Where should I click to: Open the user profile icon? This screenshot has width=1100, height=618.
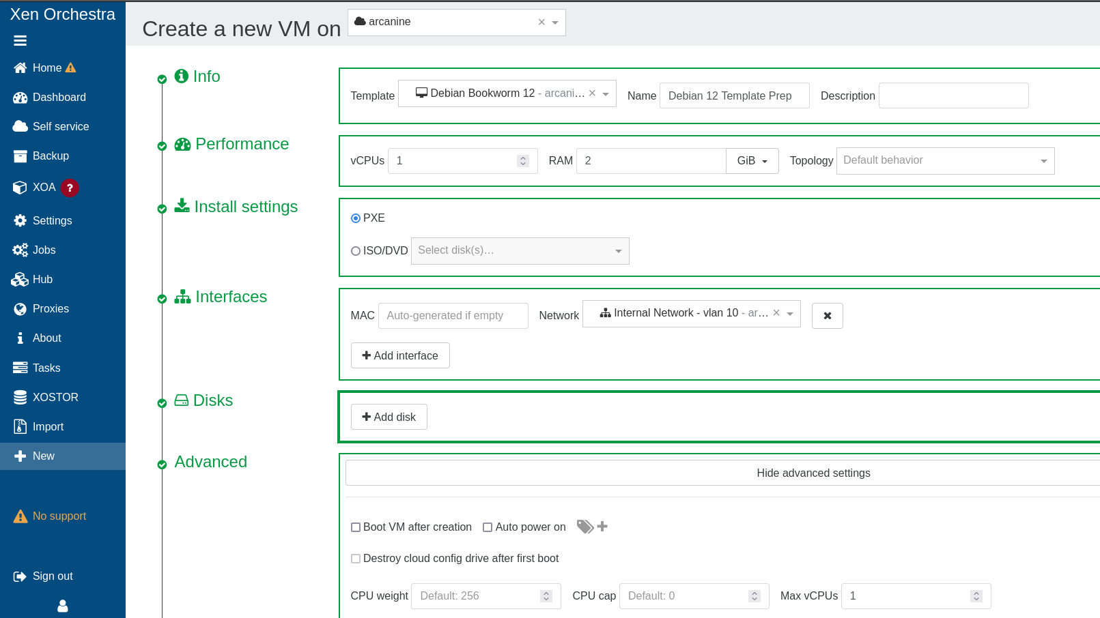coord(63,606)
